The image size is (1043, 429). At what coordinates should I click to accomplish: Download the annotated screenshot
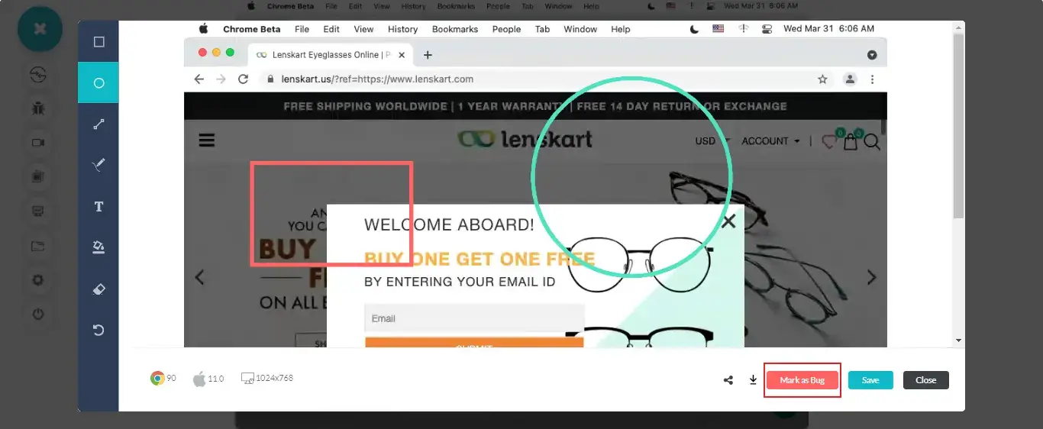753,380
